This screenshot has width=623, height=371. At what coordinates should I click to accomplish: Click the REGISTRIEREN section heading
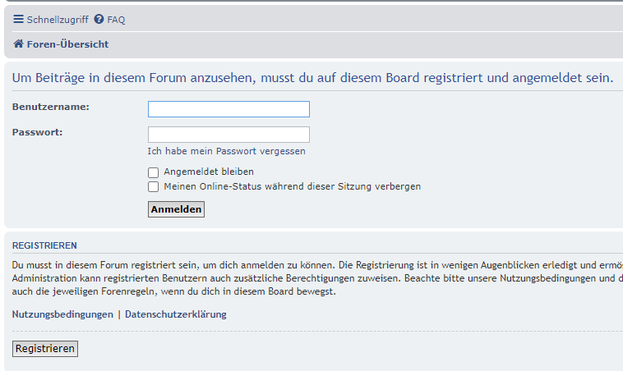click(x=44, y=245)
